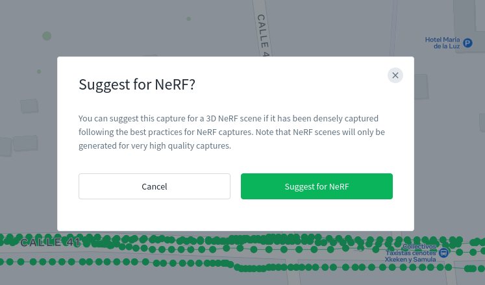485x285 pixels.
Task: Click the CALLE 41 street label
Action: tap(51, 242)
